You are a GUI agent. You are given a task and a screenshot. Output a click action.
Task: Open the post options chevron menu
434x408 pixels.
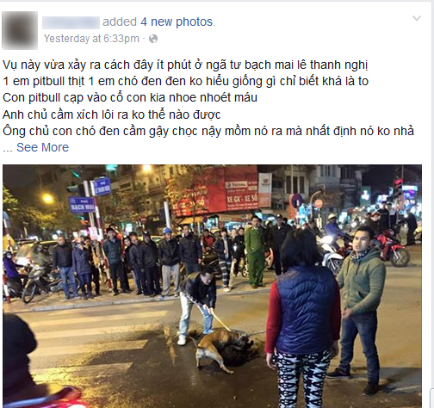click(x=417, y=19)
